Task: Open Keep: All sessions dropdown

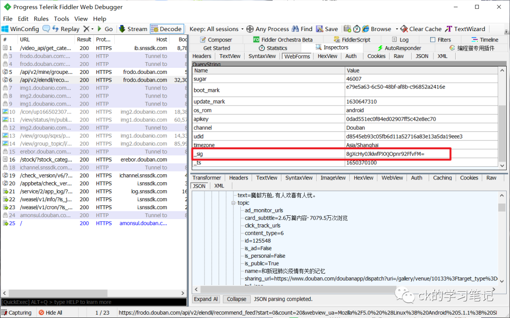Action: tap(216, 29)
